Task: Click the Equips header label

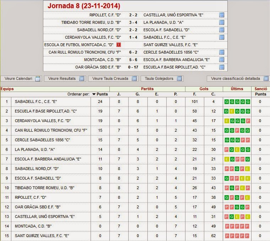Action: 7,89
